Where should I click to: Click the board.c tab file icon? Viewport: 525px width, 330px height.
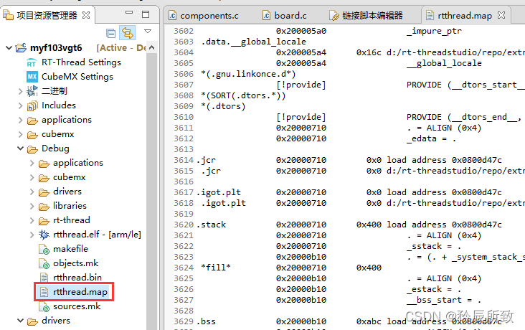coord(266,15)
